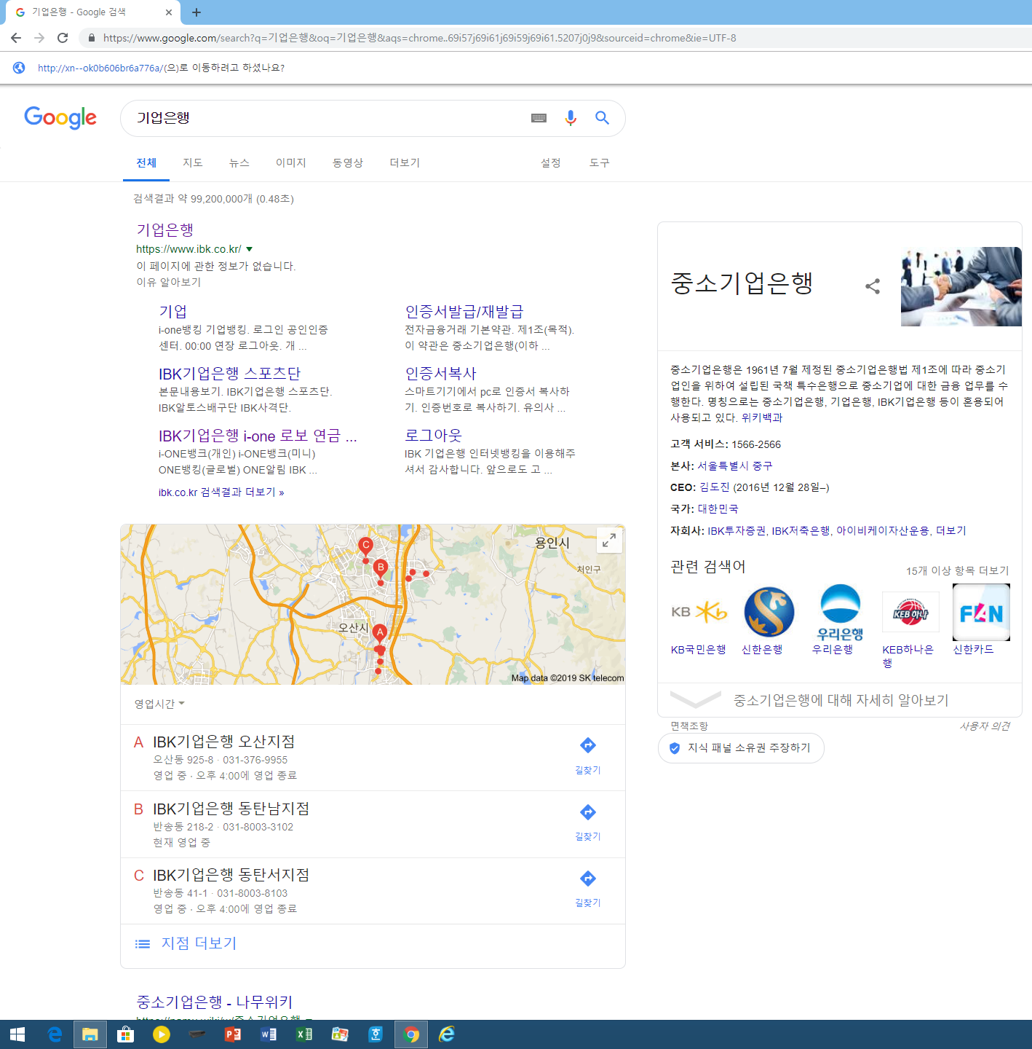Share the 중소기업은행 knowledge panel
This screenshot has width=1032, height=1049.
click(x=873, y=286)
